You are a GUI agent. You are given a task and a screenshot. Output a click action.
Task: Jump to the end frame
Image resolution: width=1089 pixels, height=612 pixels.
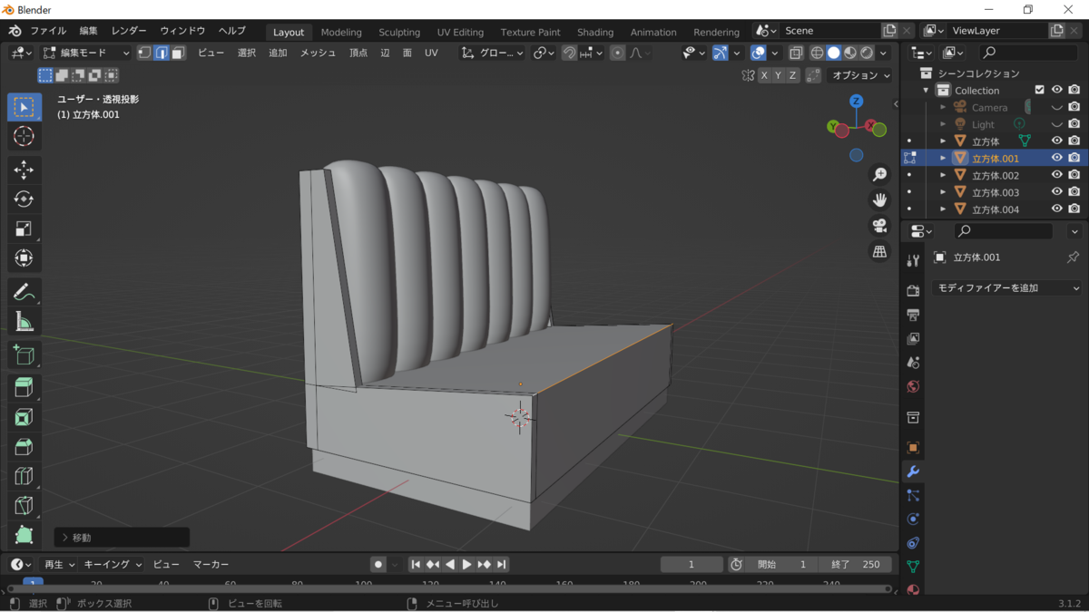point(502,564)
